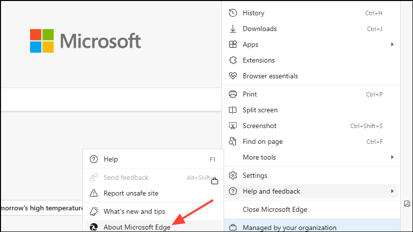The width and height of the screenshot is (413, 232).
Task: Click the Settings gear icon
Action: click(x=233, y=175)
